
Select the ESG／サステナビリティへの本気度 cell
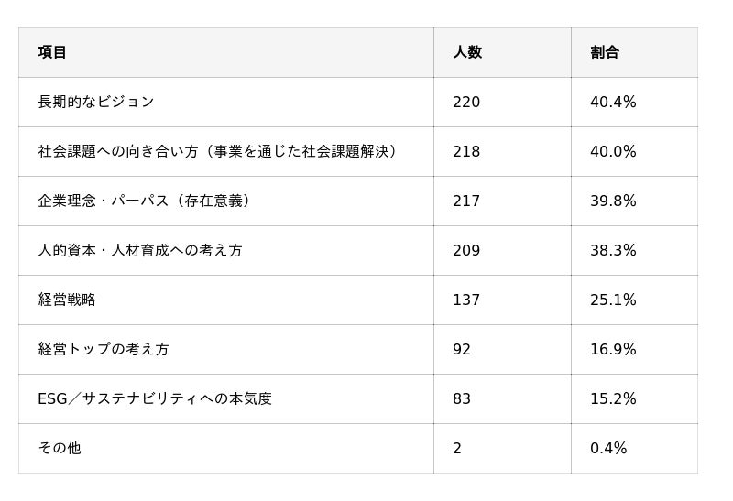click(x=155, y=398)
